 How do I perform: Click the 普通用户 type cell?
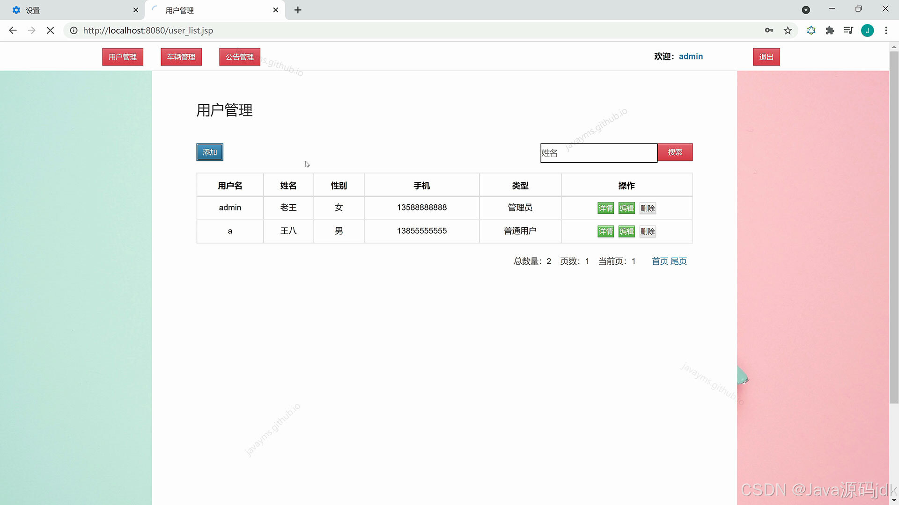pos(520,231)
